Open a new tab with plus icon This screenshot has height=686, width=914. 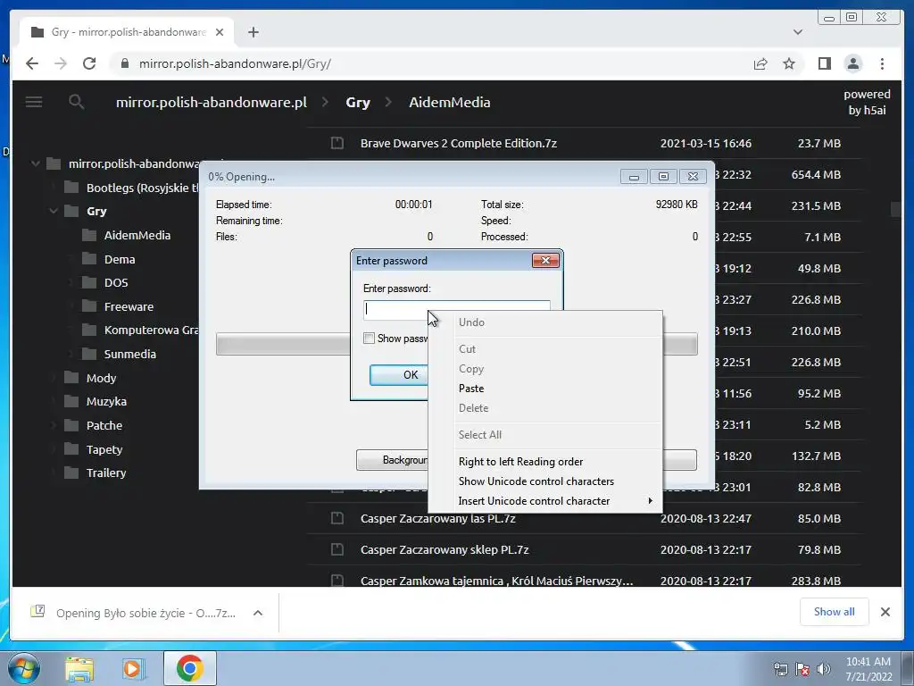click(x=253, y=32)
